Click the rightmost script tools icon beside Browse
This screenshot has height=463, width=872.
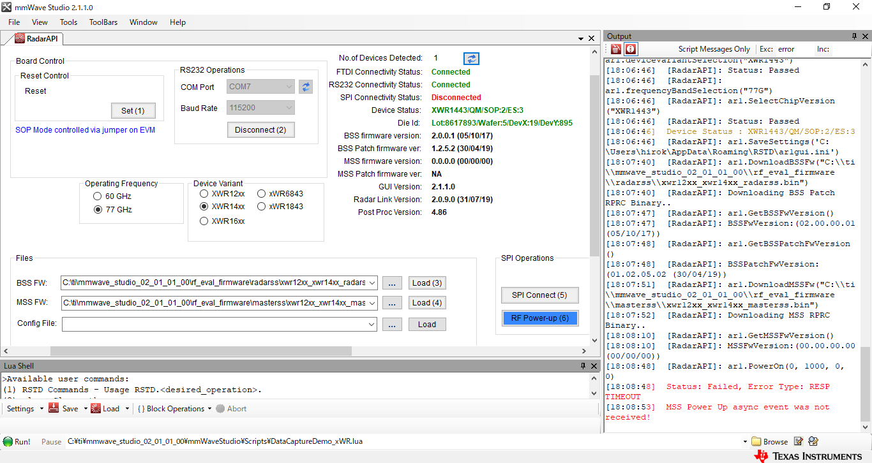813,441
